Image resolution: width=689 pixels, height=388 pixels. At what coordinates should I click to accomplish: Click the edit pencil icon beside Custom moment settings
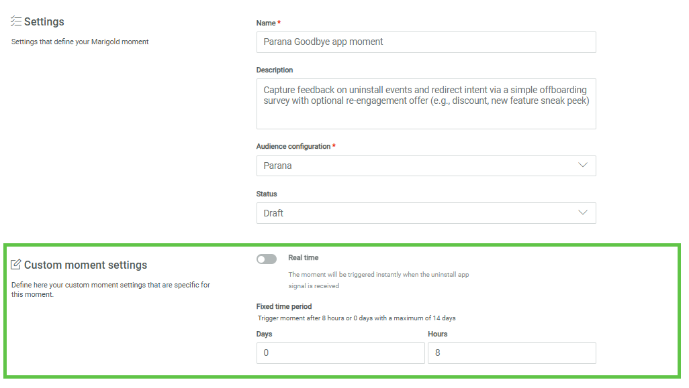(x=16, y=265)
